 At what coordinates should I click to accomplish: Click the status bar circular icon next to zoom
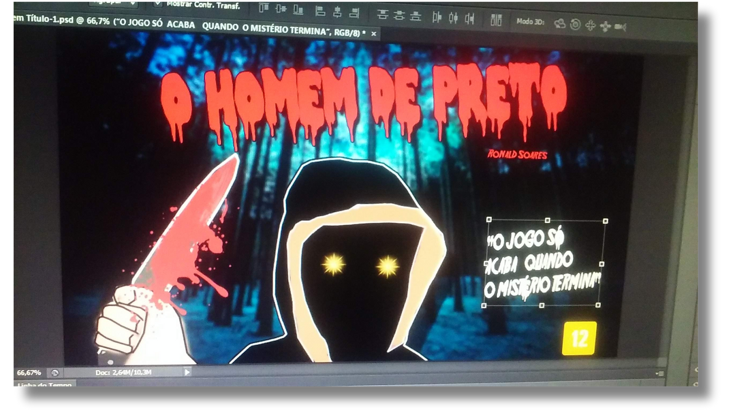point(55,373)
